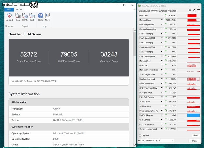This screenshot has width=204, height=148.
Task: Click the scroll up arrow in Geekbench
Action: (x=135, y=31)
